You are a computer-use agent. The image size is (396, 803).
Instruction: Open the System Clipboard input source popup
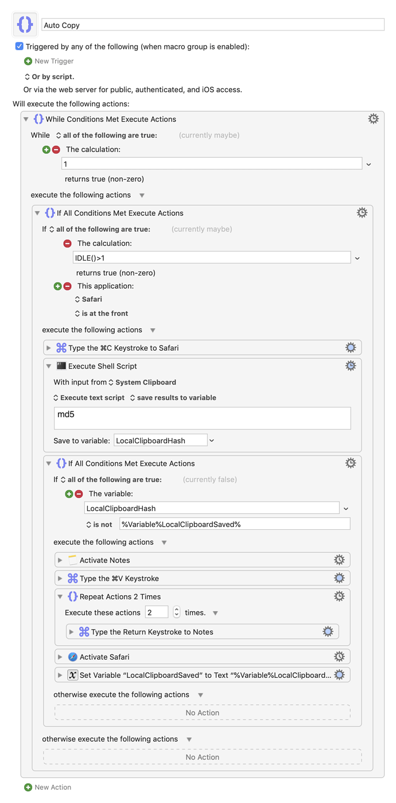click(x=142, y=382)
